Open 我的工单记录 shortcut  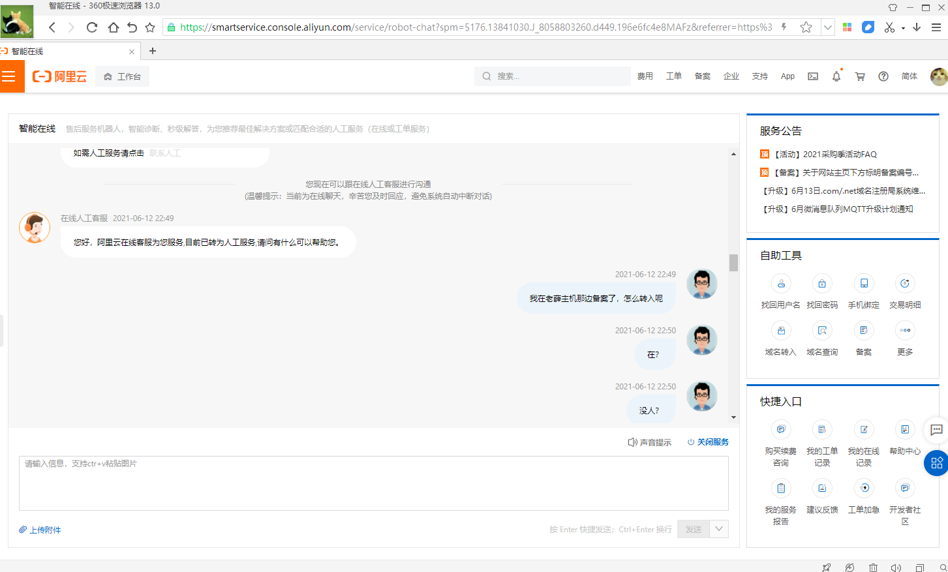(x=821, y=430)
